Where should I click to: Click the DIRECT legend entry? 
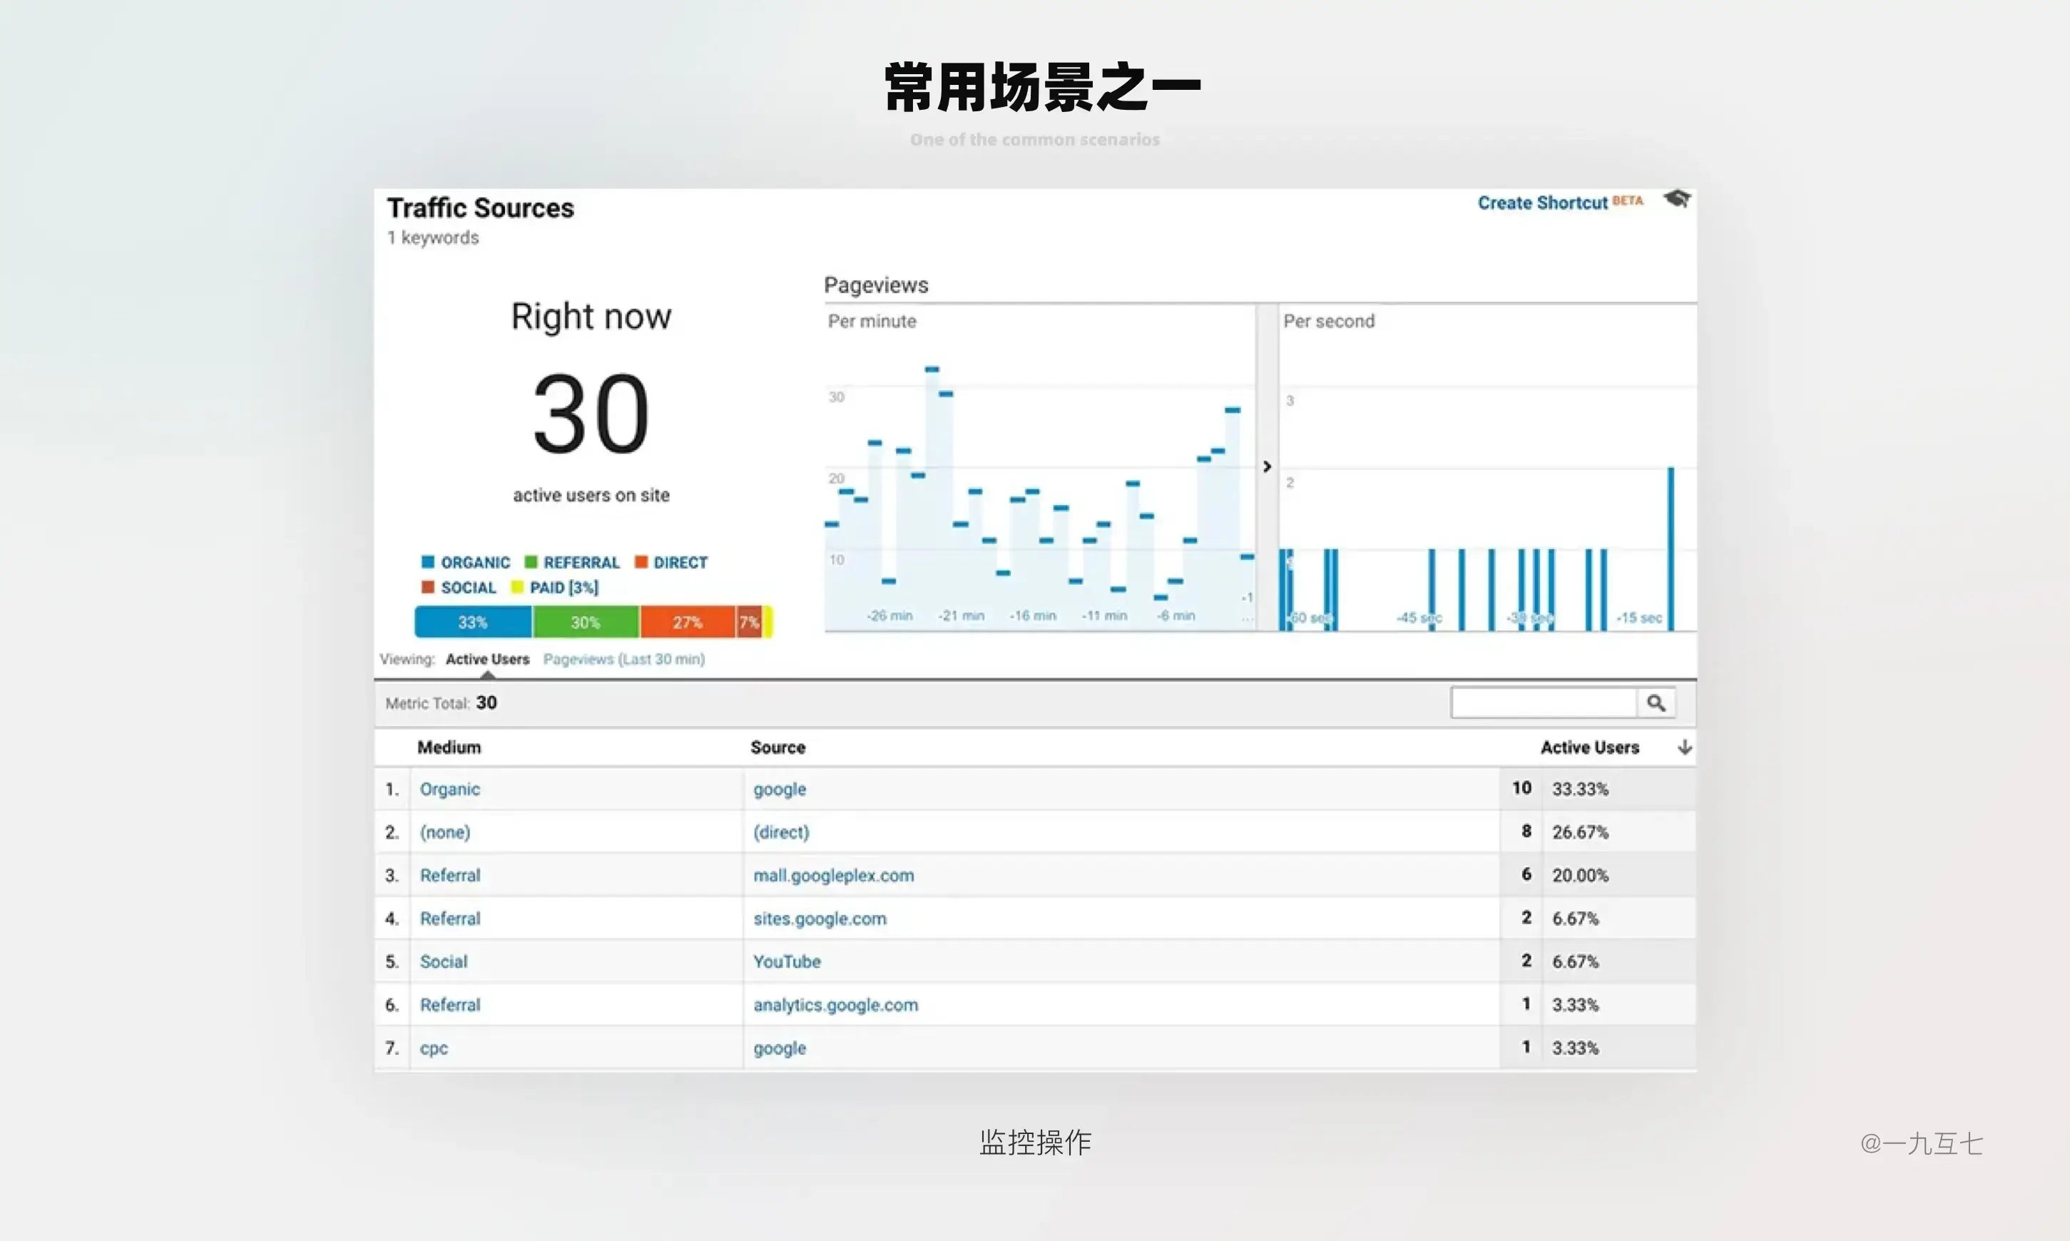click(x=671, y=562)
